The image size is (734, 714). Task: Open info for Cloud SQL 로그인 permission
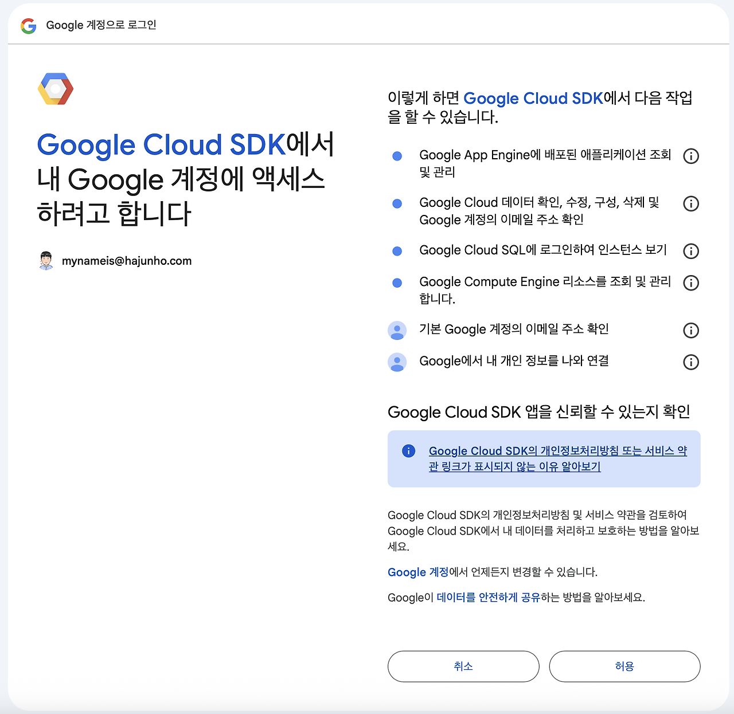coord(691,251)
